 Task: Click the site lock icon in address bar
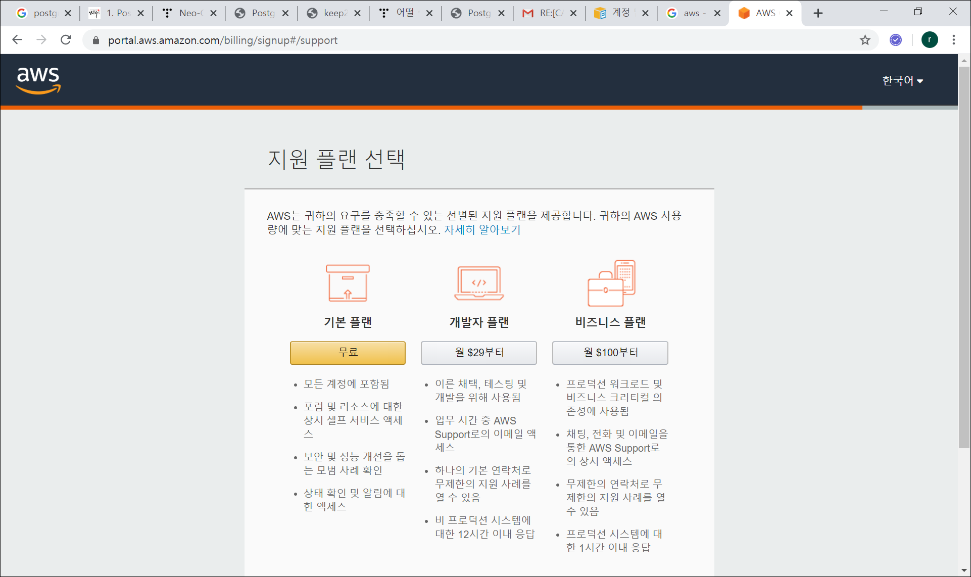[95, 40]
